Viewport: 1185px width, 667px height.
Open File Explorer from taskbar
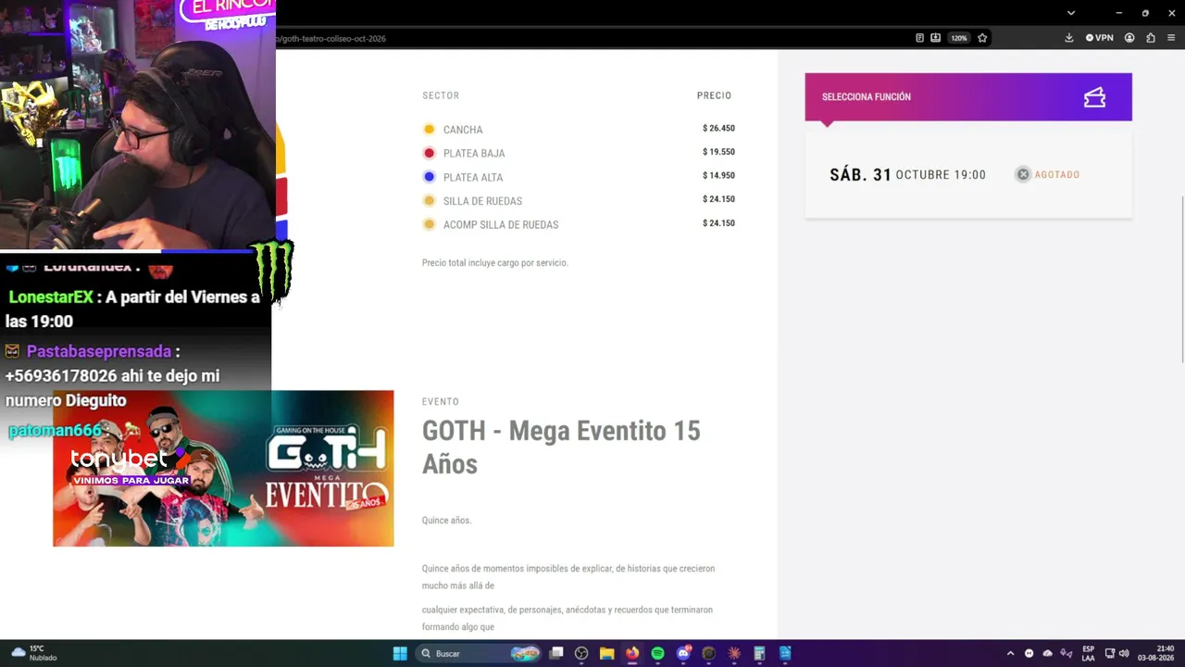[x=606, y=653]
